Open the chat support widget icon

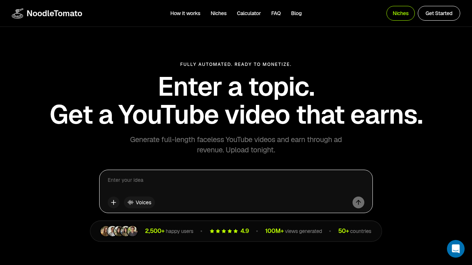pos(456,249)
